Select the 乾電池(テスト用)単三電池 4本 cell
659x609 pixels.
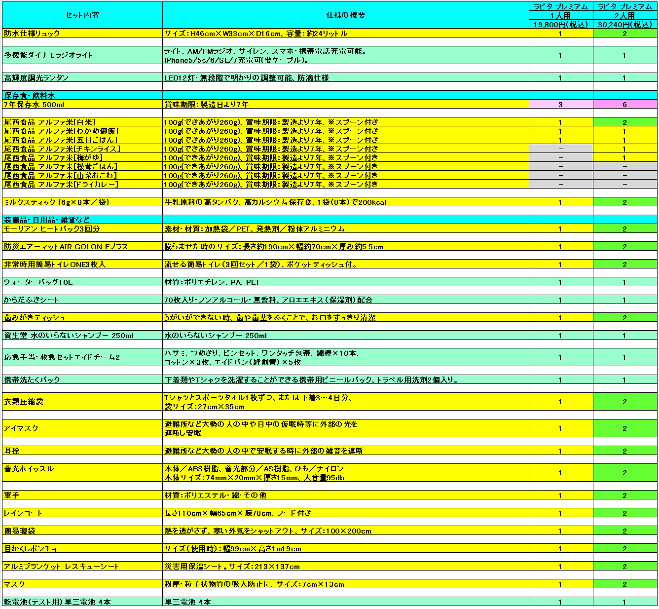pyautogui.click(x=82, y=602)
